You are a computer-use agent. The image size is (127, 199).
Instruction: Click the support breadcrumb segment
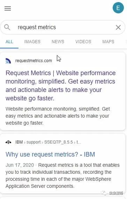[x=33, y=142]
